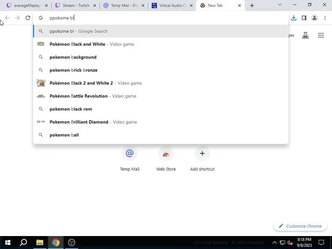Select Pokémon Battle Revolution suggestion
Screen dimensions: 332x249
161,96
